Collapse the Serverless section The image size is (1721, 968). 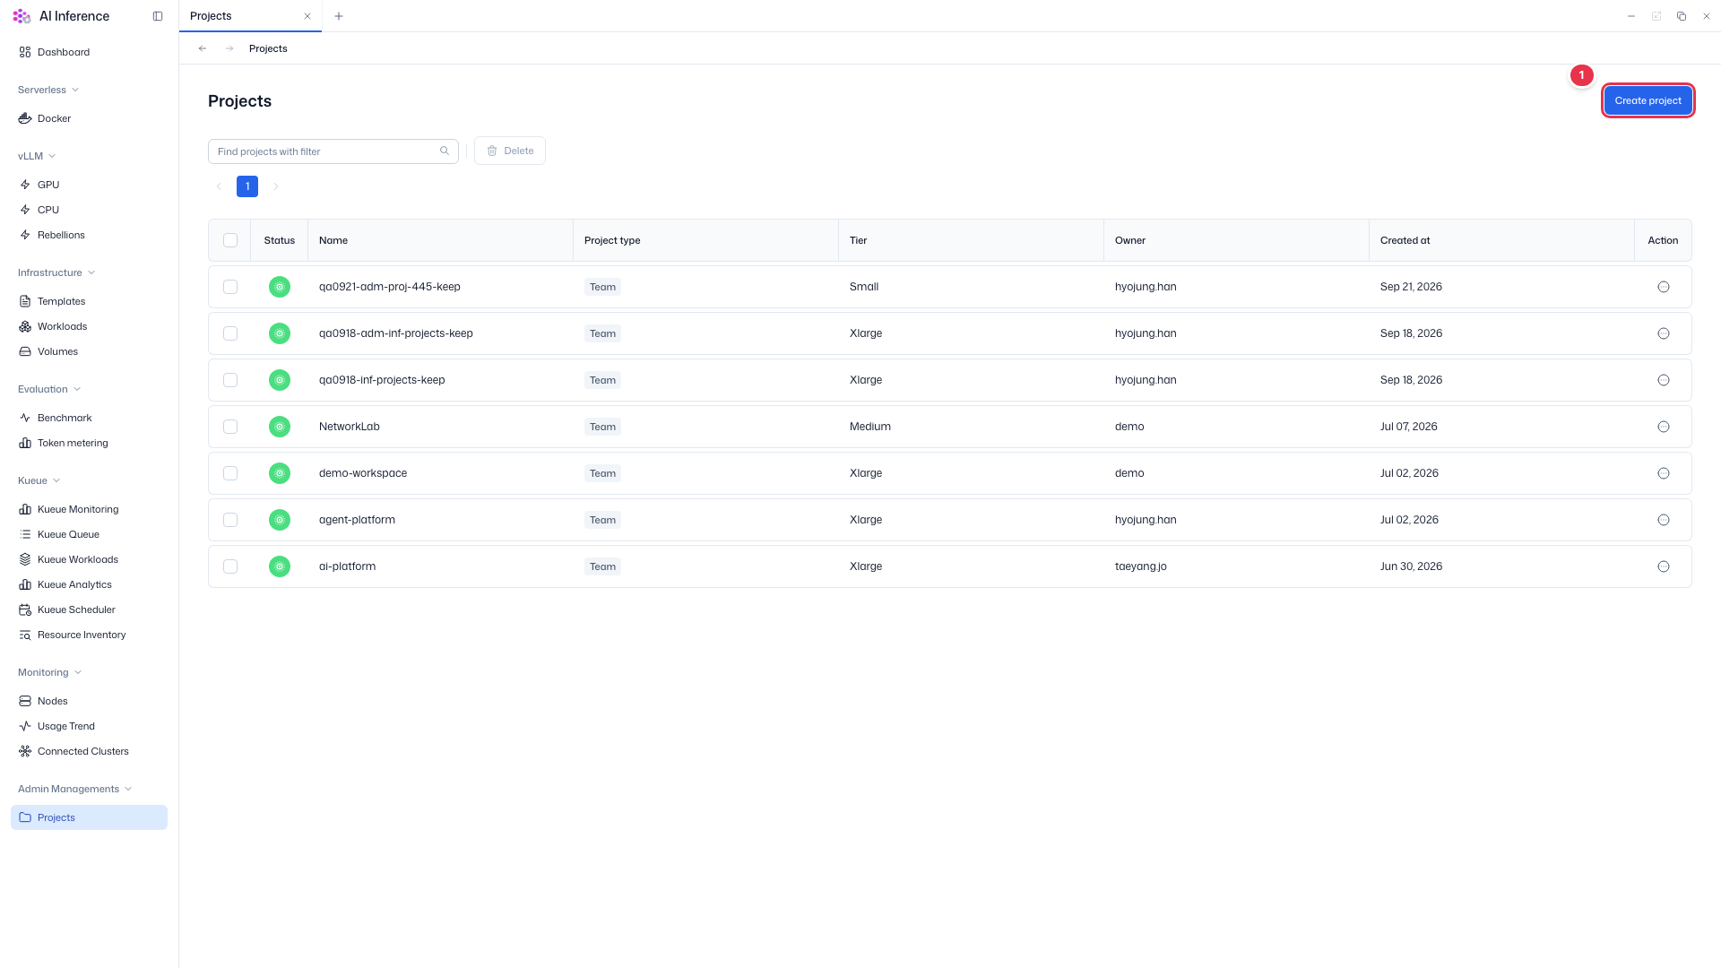click(x=48, y=90)
